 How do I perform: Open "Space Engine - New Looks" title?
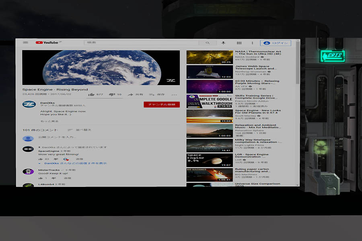pyautogui.click(x=258, y=112)
